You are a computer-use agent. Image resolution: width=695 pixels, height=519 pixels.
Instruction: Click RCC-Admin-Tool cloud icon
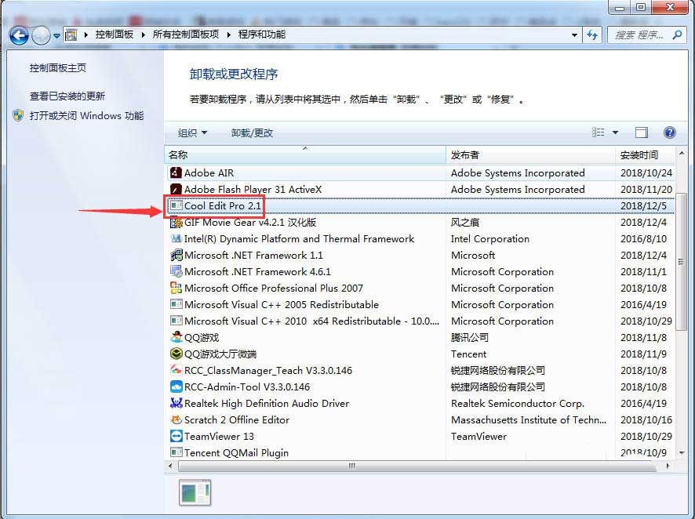click(176, 387)
